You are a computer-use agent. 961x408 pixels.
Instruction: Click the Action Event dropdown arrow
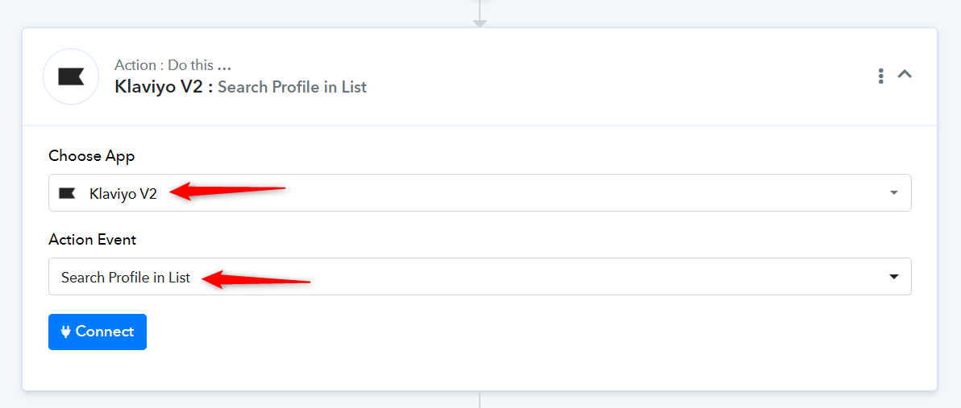(893, 277)
